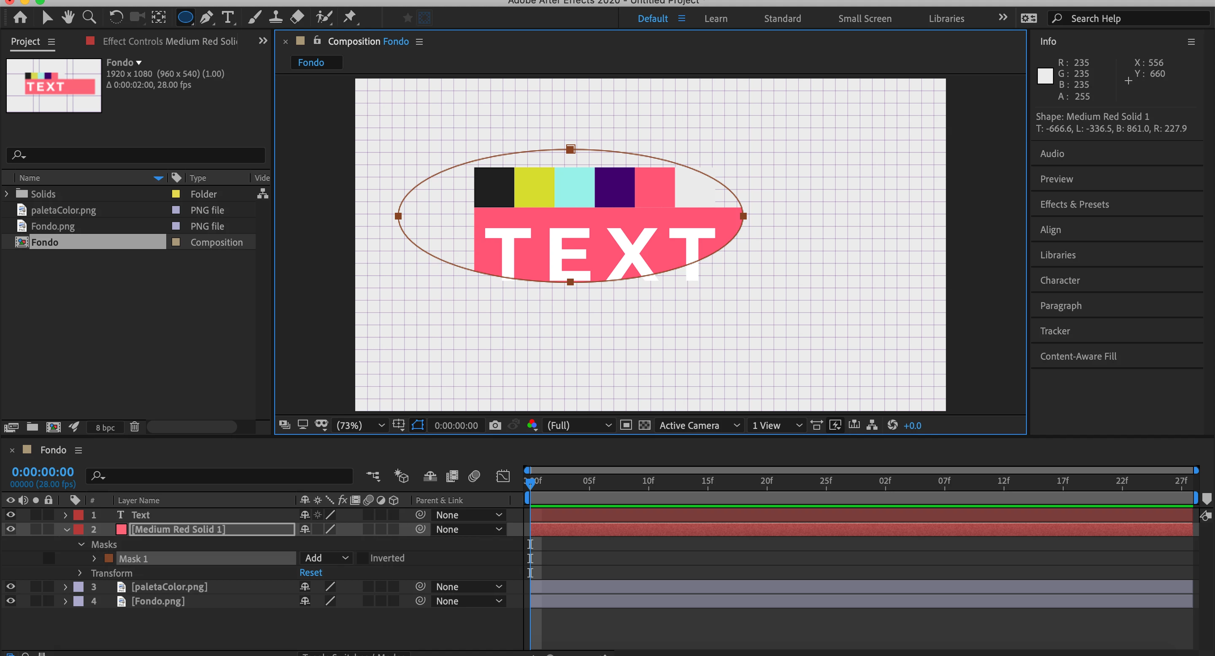Pick the Hand tool in toolbar
The height and width of the screenshot is (656, 1215).
pyautogui.click(x=68, y=18)
